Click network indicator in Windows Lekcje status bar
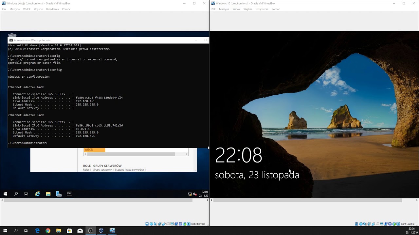The image size is (419, 235). click(160, 224)
